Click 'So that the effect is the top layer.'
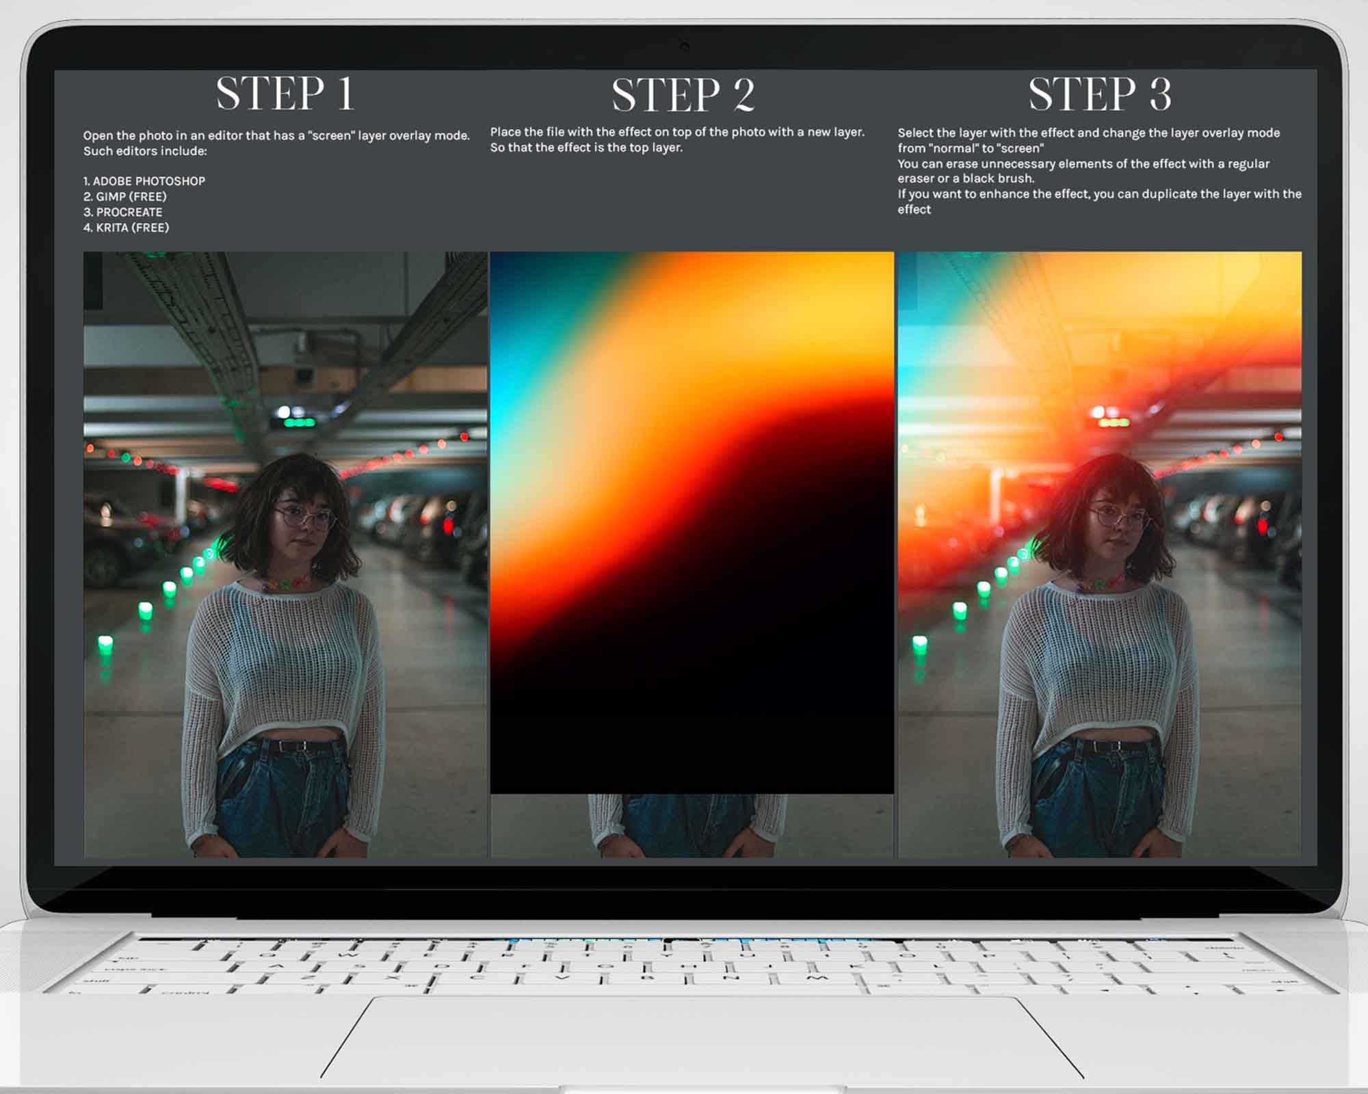 coord(586,148)
